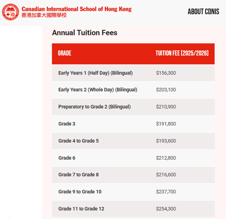Viewport: 226px width, 219px height.
Task: Select the Annual Tuition Fees heading
Action: 85,33
